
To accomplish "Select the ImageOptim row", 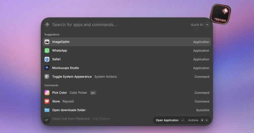I will click(127, 42).
